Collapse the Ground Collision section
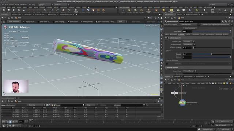This screenshot has height=131, width=234. click(x=166, y=68)
